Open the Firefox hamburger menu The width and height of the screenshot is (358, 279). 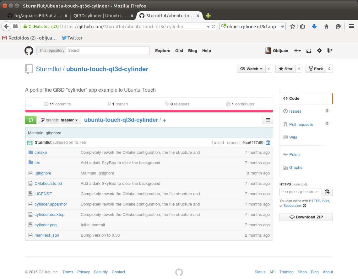[x=351, y=27]
